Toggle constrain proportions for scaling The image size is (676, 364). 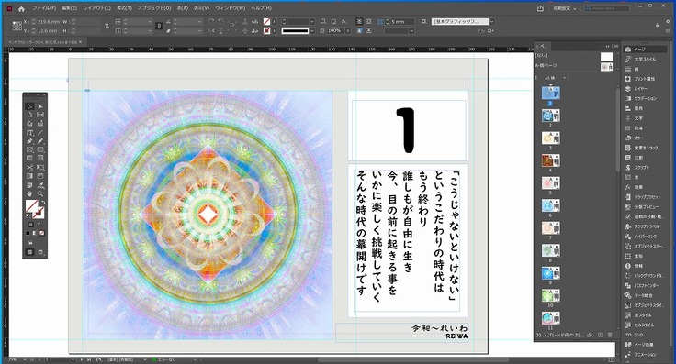[159, 26]
